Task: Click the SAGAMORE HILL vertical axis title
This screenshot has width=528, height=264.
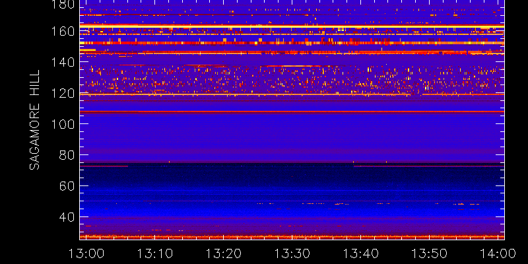Action: pyautogui.click(x=34, y=120)
